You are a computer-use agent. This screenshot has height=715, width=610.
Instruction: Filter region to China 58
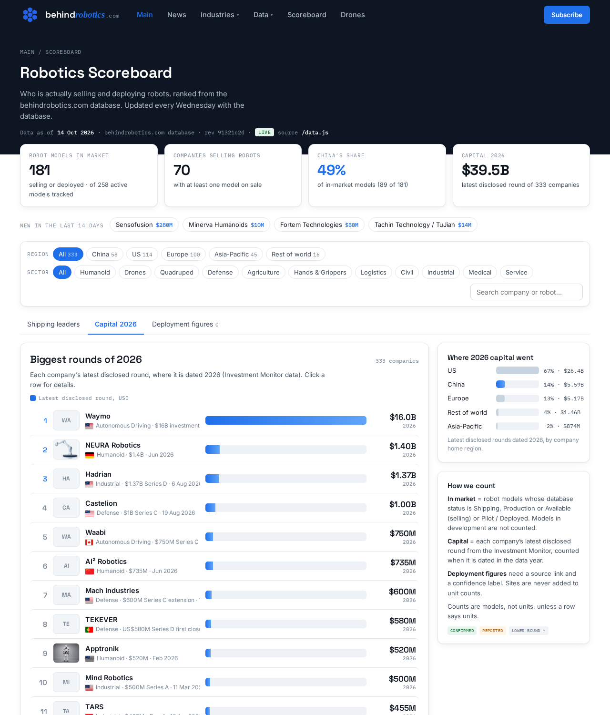point(105,255)
